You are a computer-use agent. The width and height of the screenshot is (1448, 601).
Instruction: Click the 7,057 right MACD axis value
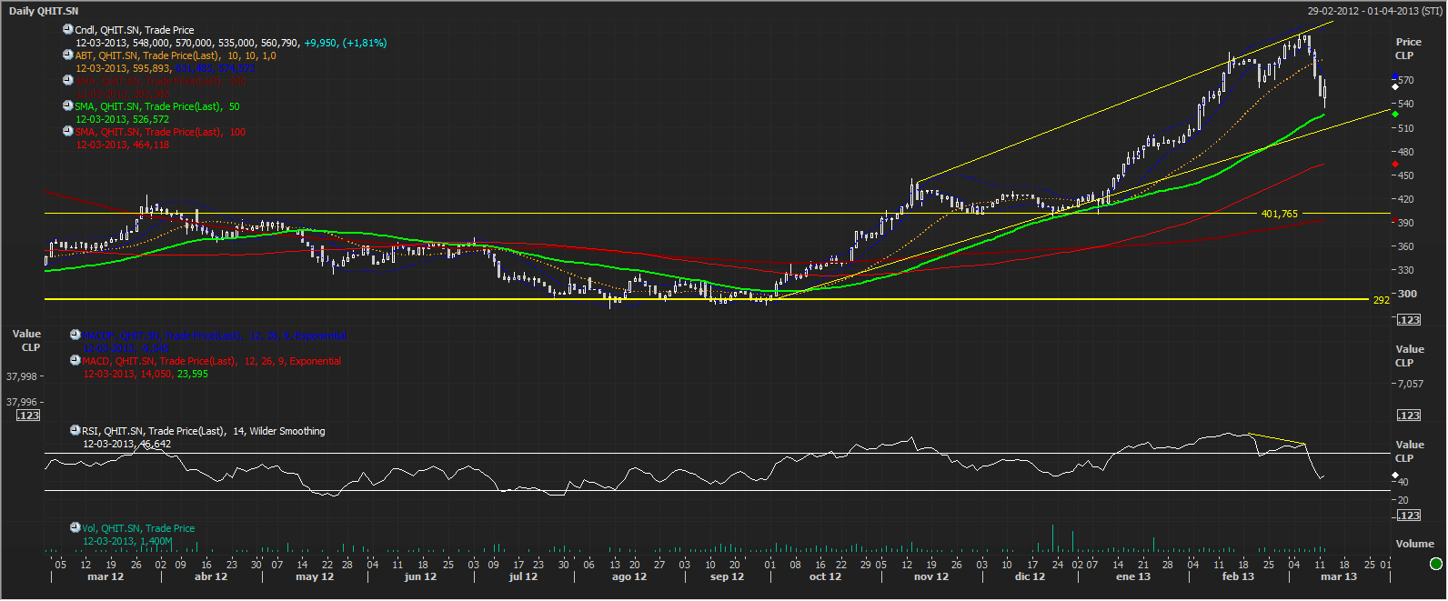click(1410, 384)
